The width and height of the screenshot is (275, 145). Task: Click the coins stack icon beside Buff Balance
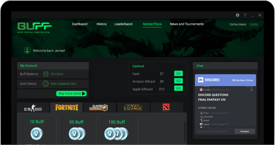click(x=46, y=74)
